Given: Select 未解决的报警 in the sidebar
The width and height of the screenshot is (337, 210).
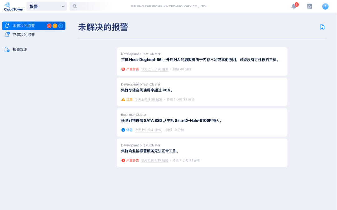Looking at the screenshot, I should tap(34, 26).
